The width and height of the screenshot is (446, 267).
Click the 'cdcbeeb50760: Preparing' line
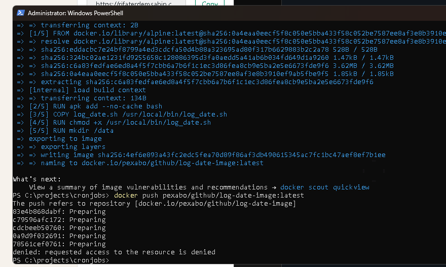pyautogui.click(x=59, y=228)
